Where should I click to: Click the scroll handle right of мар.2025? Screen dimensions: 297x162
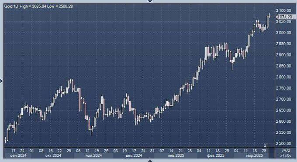coord(272,153)
